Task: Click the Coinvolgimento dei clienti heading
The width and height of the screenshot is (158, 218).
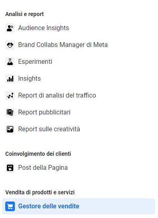Action: pos(38,154)
